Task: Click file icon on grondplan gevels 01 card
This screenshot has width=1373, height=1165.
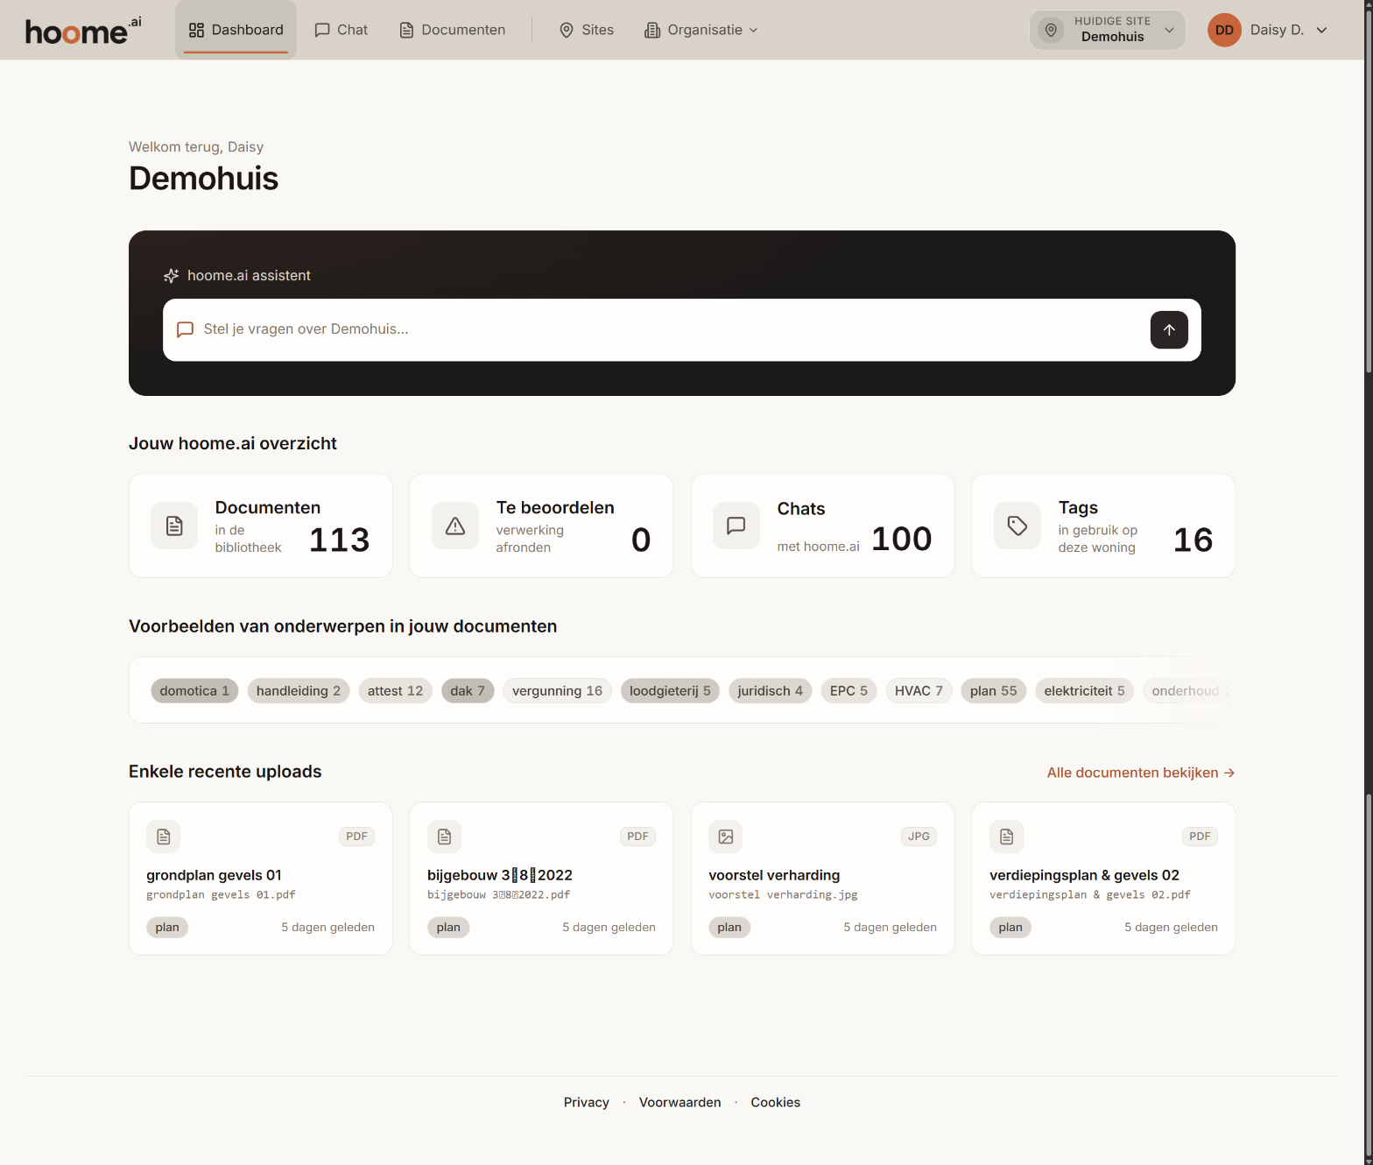Action: coord(164,837)
